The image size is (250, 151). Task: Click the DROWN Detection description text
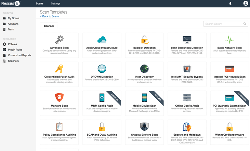pos(102,80)
